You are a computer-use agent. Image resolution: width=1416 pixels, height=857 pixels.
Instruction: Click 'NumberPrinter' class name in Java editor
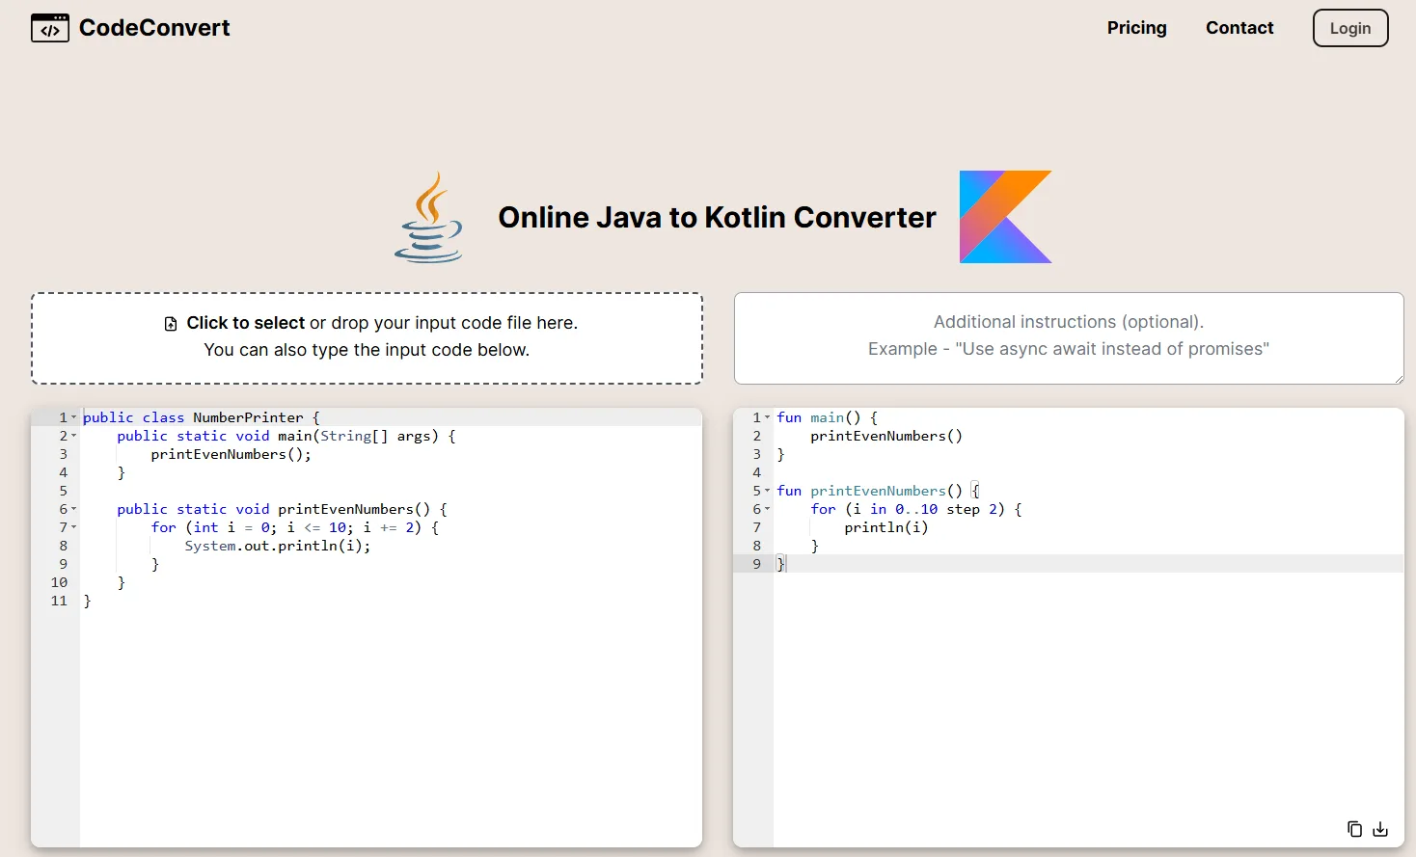click(x=248, y=417)
